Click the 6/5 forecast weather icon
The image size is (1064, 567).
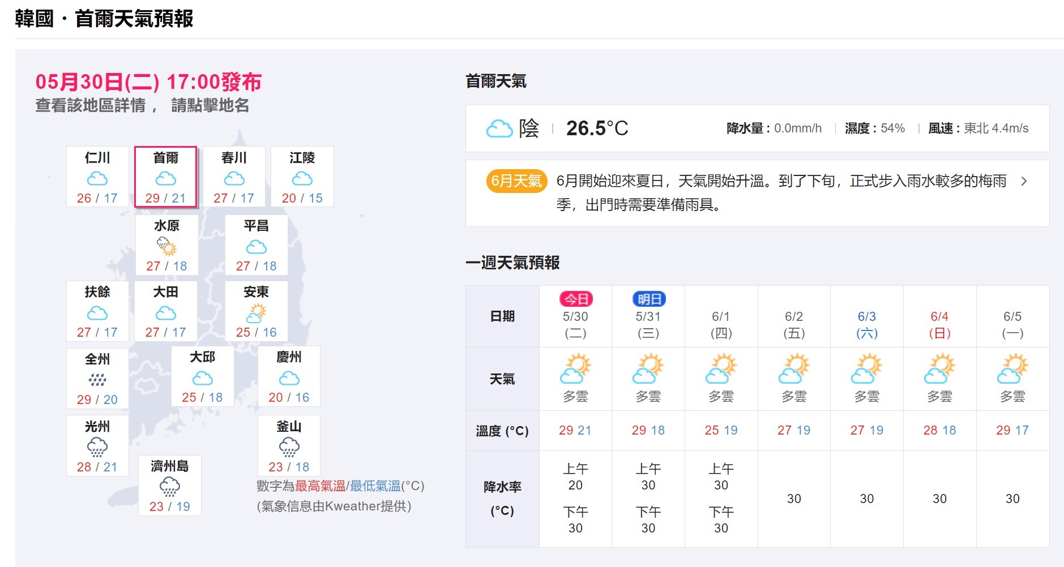click(x=1012, y=369)
